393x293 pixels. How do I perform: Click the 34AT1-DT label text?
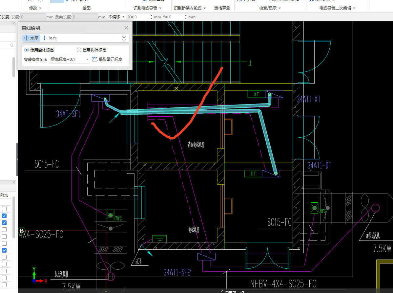(319, 165)
